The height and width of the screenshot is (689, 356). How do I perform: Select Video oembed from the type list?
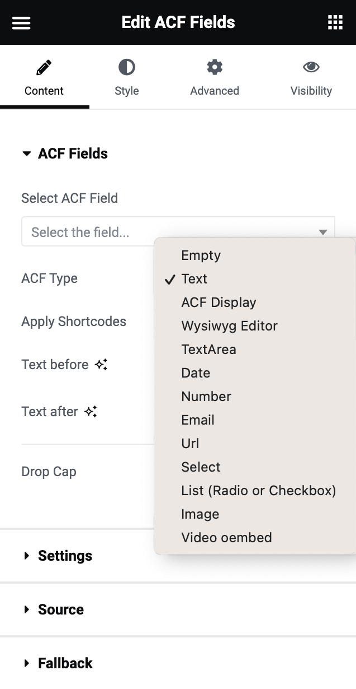coord(226,537)
